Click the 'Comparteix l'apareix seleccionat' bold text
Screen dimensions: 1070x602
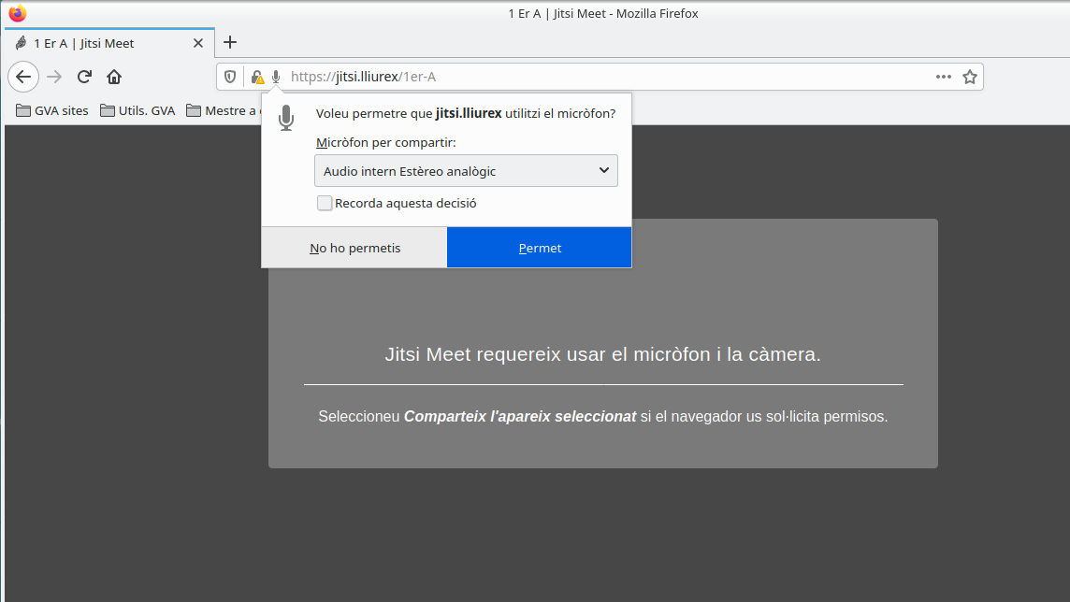click(x=520, y=417)
